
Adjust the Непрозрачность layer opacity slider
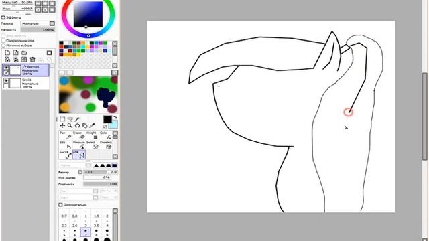click(x=38, y=29)
